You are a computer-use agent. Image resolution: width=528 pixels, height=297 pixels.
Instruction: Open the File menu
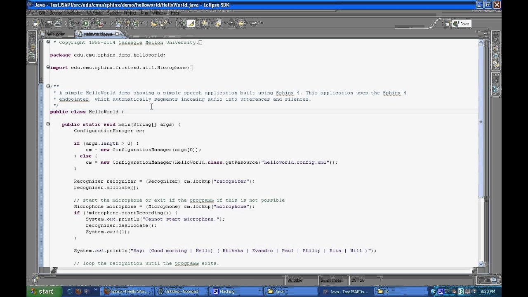31,13
